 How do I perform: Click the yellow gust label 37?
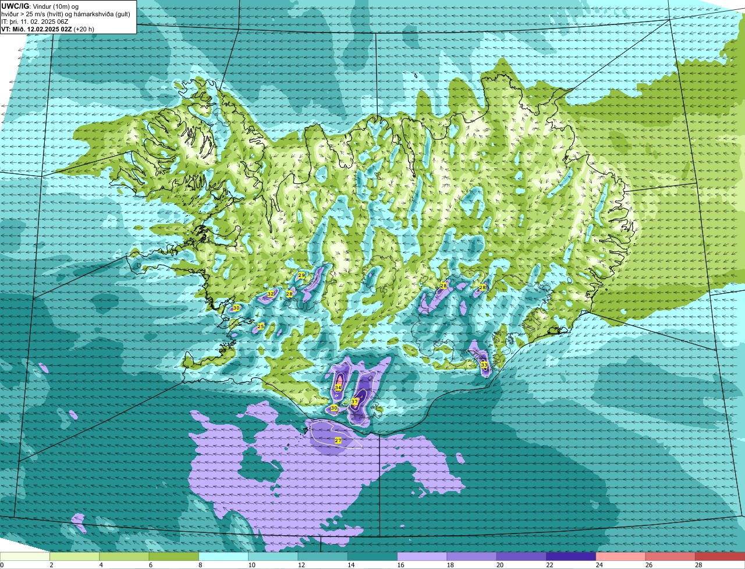click(x=354, y=401)
